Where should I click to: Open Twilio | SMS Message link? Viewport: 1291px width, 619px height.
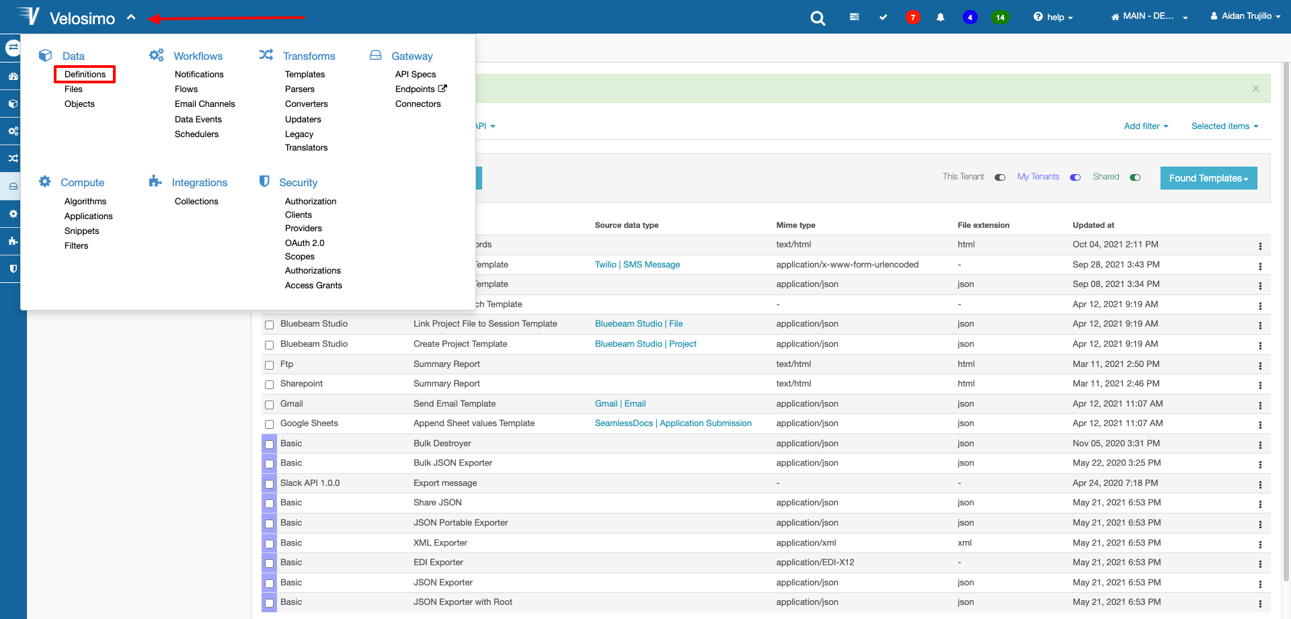tap(637, 264)
